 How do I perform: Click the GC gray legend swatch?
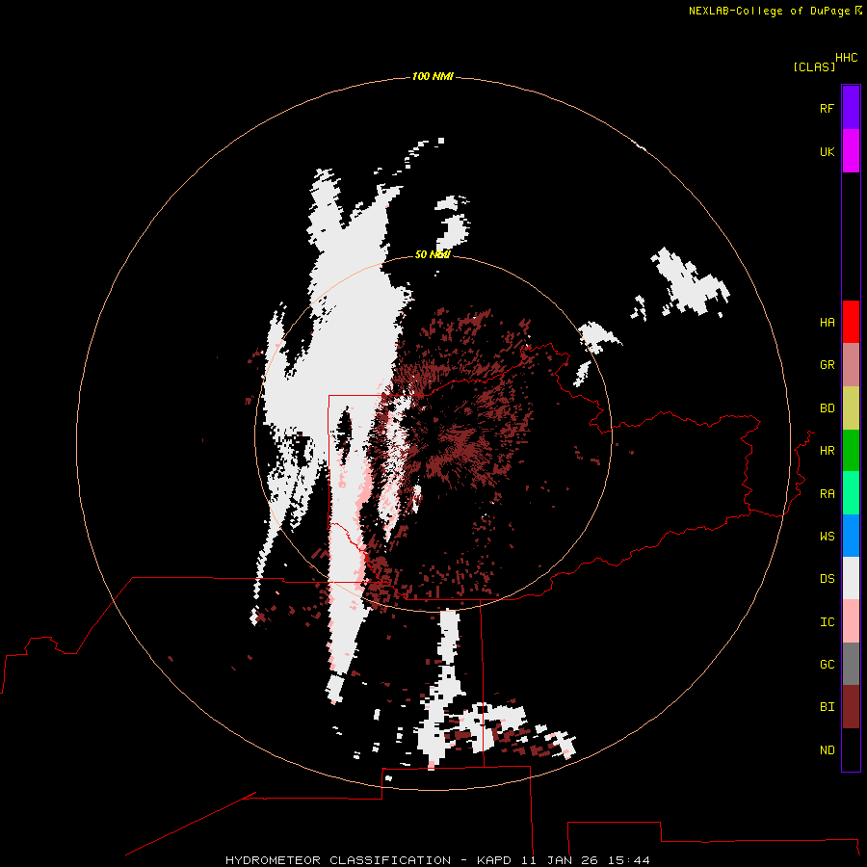[851, 664]
